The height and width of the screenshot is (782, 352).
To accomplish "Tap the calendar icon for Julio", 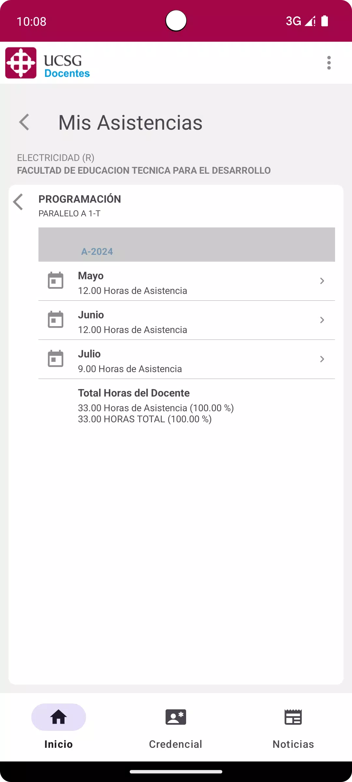I will [x=56, y=359].
